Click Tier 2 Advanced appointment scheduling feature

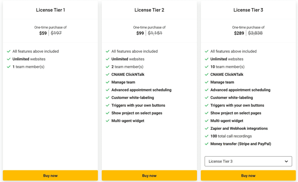141,90
